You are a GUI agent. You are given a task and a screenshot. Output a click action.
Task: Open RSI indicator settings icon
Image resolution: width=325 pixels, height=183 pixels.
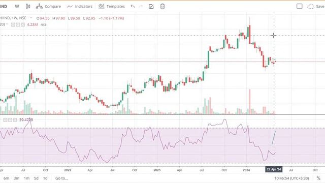[10, 120]
